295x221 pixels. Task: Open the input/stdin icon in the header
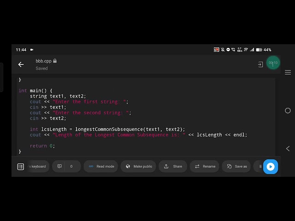pyautogui.click(x=260, y=64)
